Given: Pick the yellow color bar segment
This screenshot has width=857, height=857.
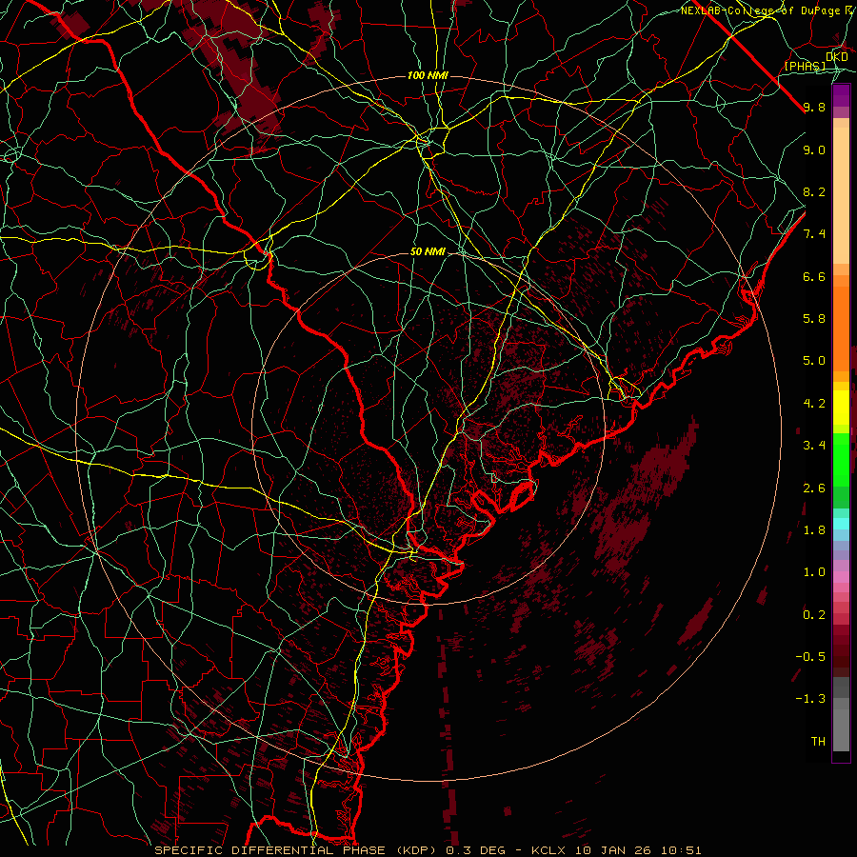Looking at the screenshot, I should (x=841, y=408).
